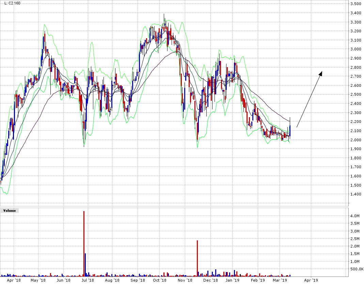364x285 pixels.
Task: Click the 2.800 price axis label
Action: tap(356, 67)
